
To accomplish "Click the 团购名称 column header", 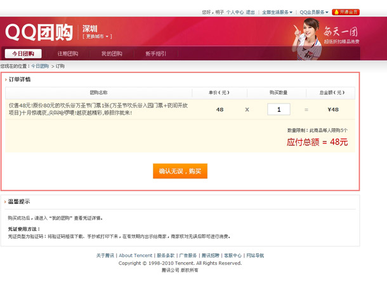I will [98, 93].
